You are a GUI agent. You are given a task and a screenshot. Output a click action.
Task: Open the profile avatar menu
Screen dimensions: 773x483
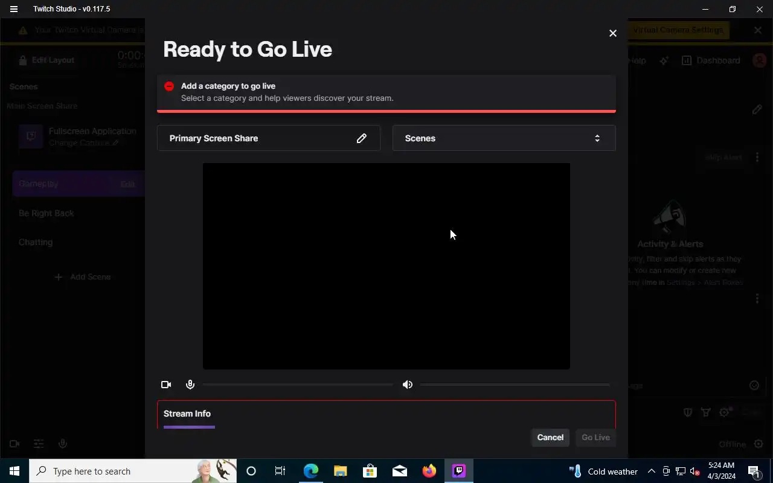[759, 60]
